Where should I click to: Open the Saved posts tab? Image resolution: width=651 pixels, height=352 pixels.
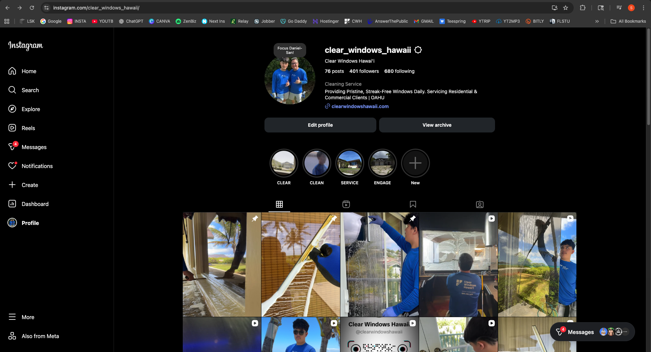[x=413, y=204]
